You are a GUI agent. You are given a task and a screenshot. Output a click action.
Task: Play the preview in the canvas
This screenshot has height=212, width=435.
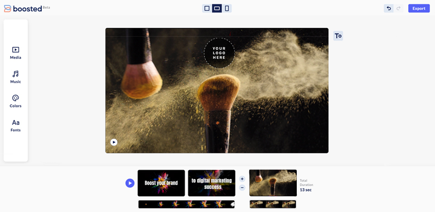click(114, 142)
